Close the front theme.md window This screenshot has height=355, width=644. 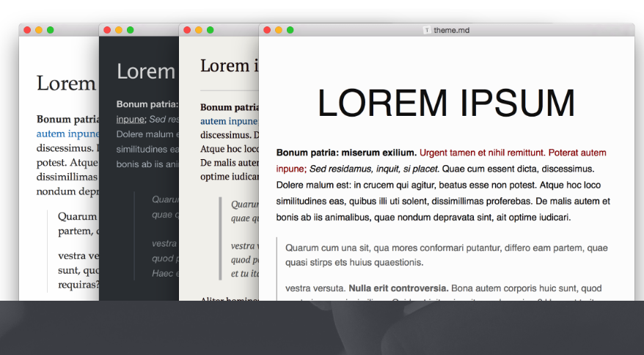tap(267, 30)
